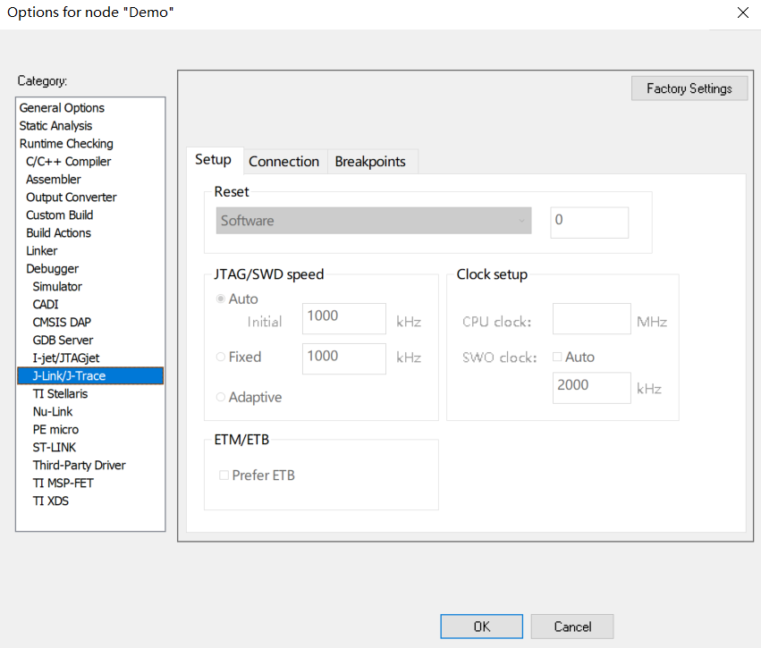Open the Reset type dropdown
Viewport: 761px width, 648px height.
pyautogui.click(x=374, y=221)
